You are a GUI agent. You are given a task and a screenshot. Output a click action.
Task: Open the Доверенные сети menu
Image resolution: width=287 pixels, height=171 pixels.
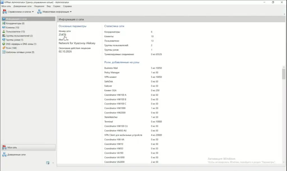point(22,6)
